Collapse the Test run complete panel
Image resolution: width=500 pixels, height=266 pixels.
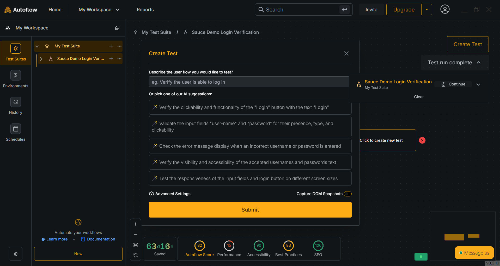(x=479, y=63)
